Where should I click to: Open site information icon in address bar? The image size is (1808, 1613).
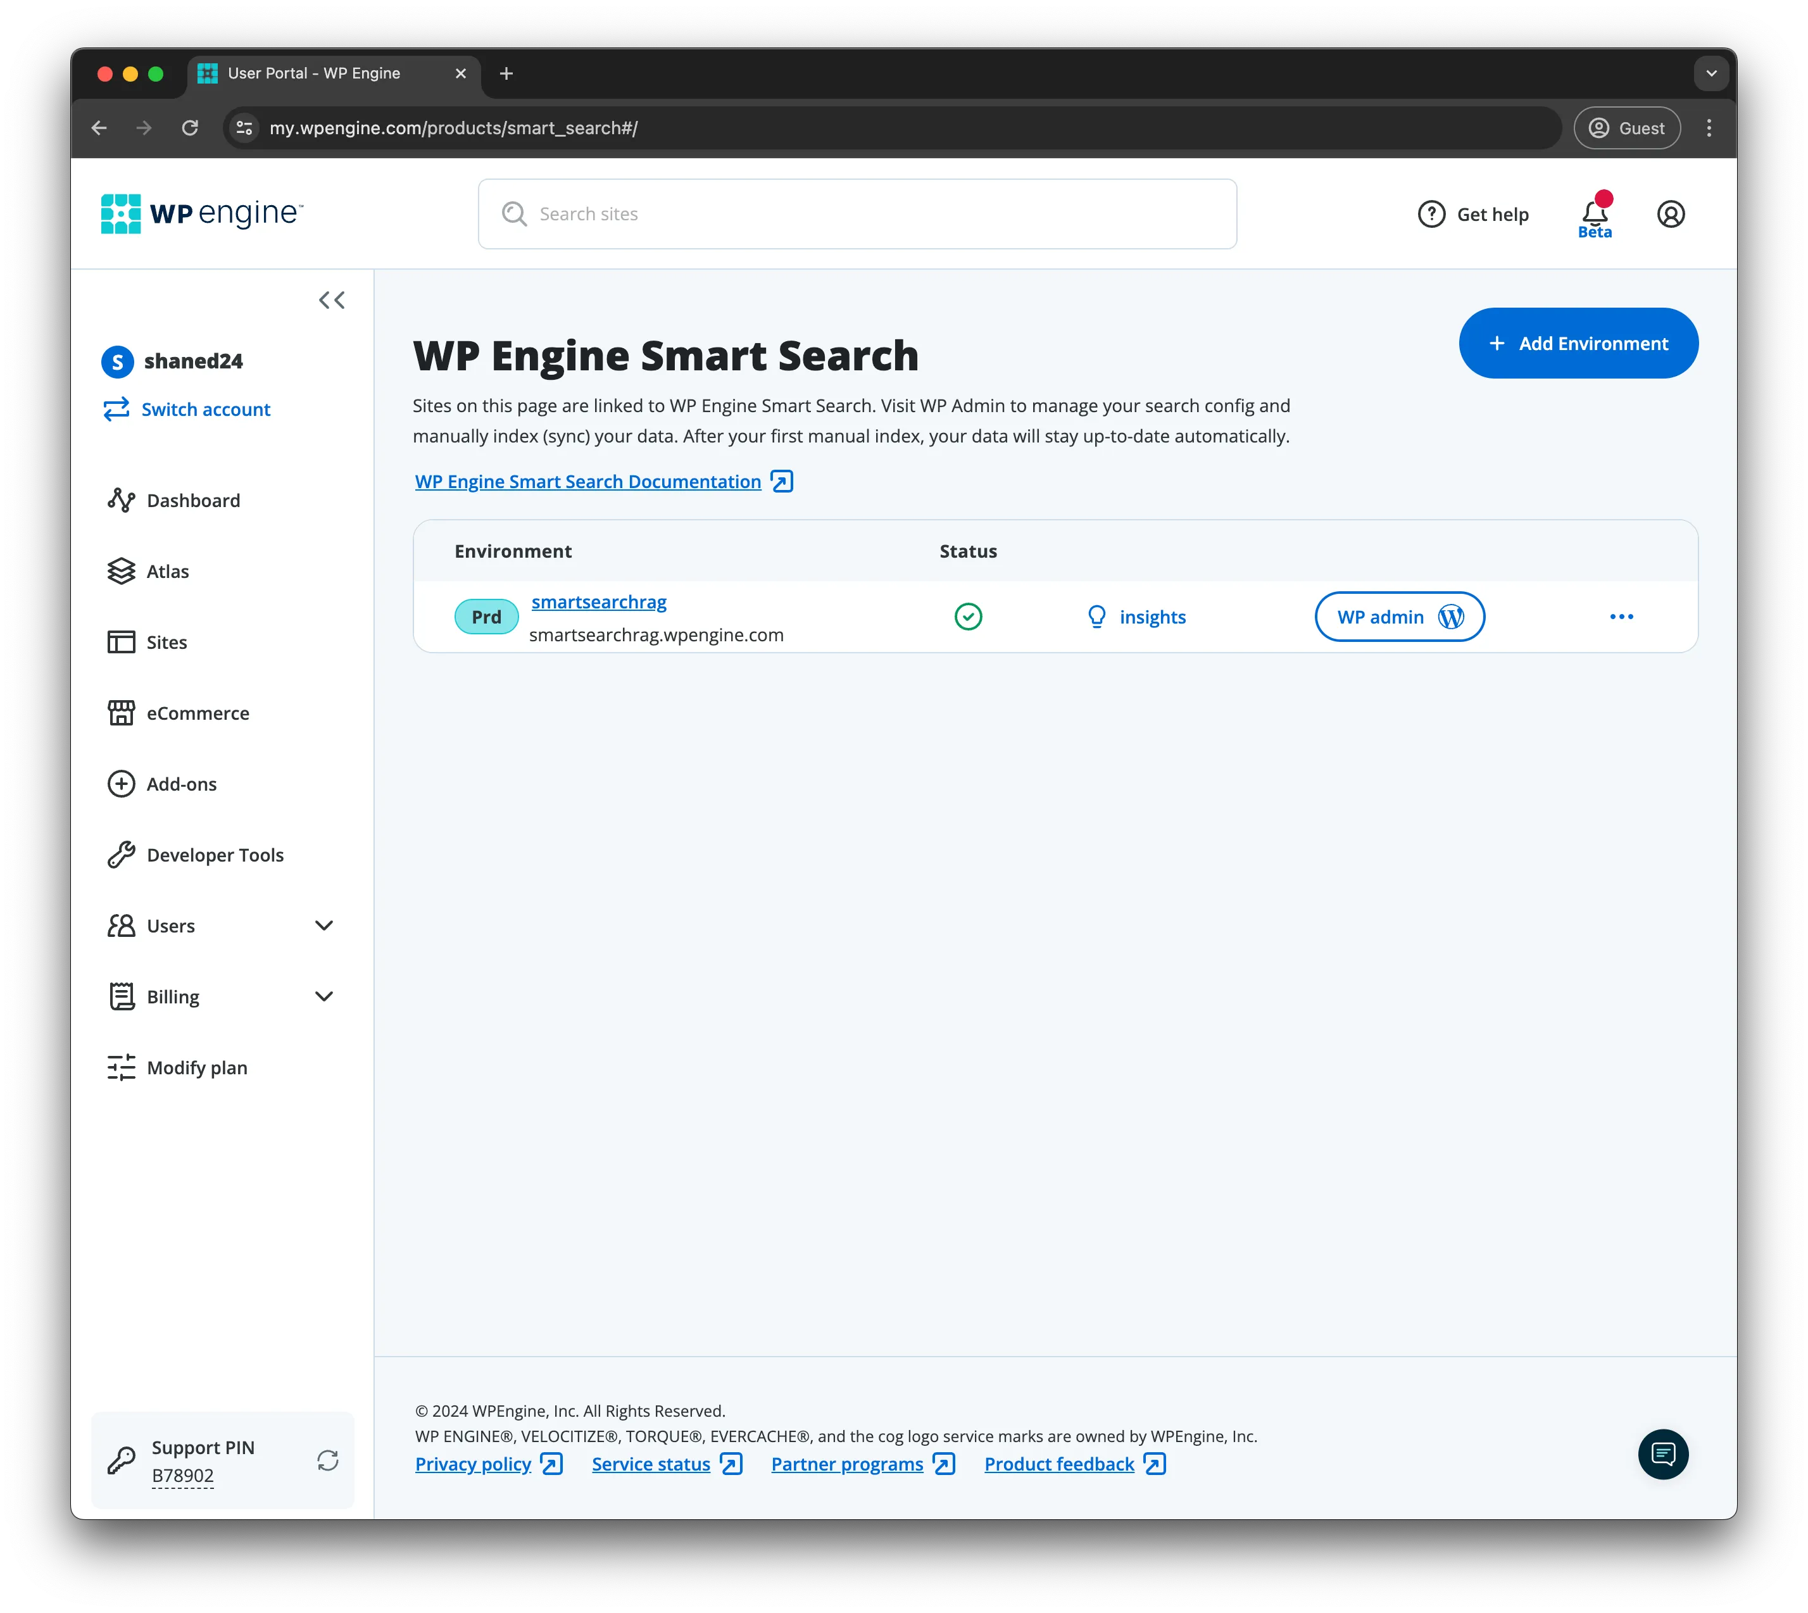point(246,128)
